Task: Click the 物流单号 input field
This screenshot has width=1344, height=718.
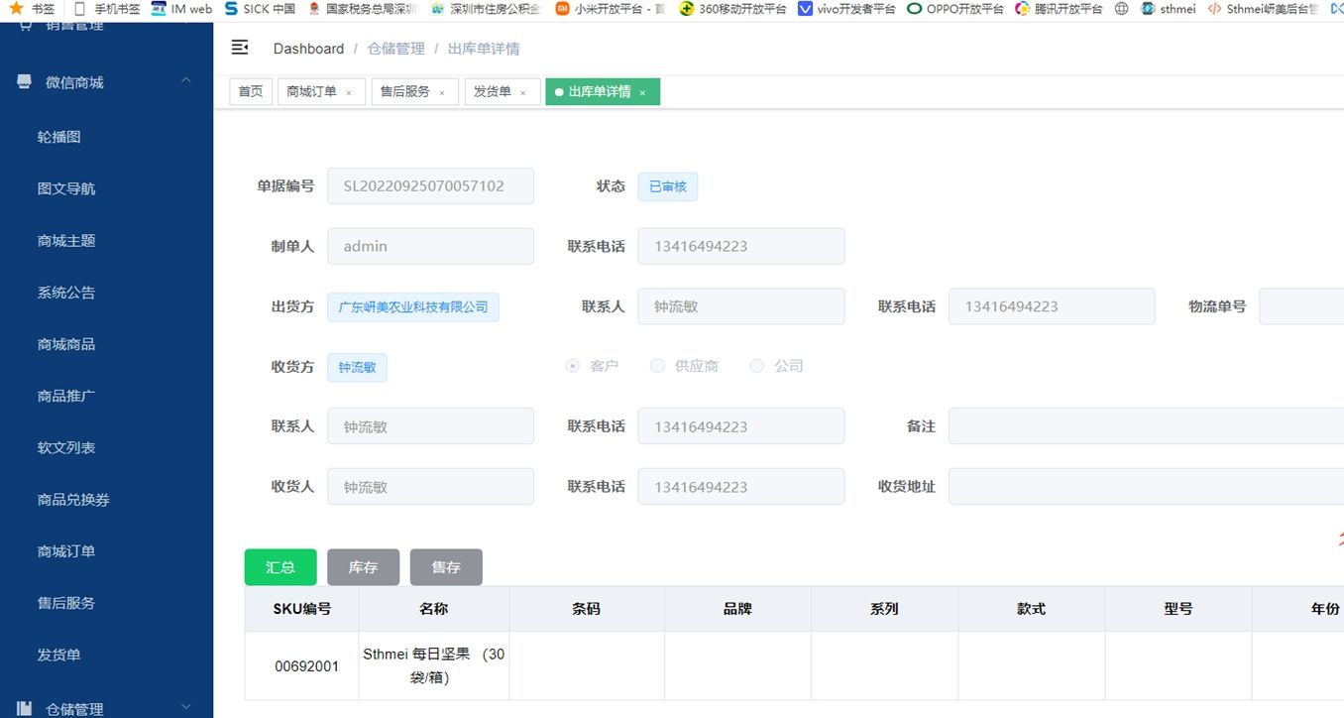Action: pos(1301,306)
